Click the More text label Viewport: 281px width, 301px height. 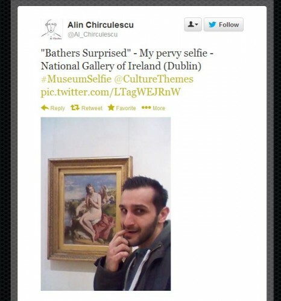(159, 108)
